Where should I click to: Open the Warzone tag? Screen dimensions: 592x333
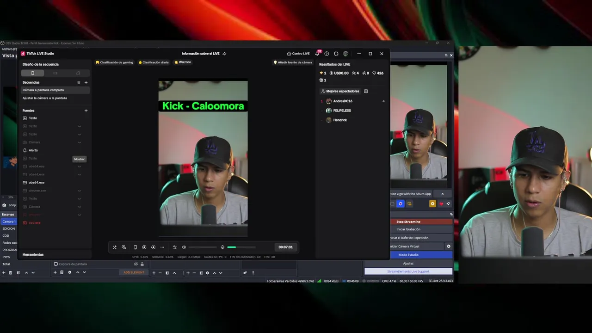point(183,62)
